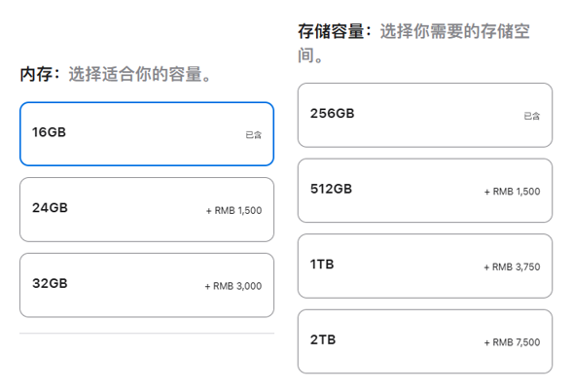Click the 已含 label in 256GB card
The image size is (573, 391).
point(532,116)
